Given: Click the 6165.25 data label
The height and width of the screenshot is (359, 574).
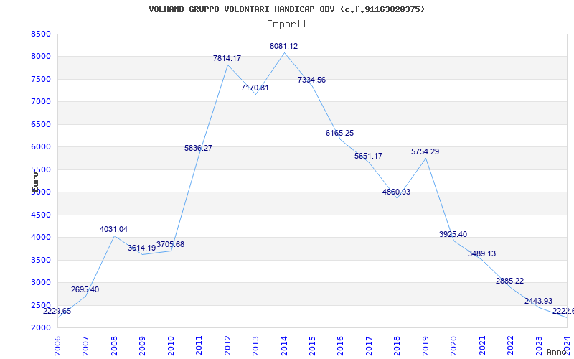Looking at the screenshot, I should pos(339,133).
